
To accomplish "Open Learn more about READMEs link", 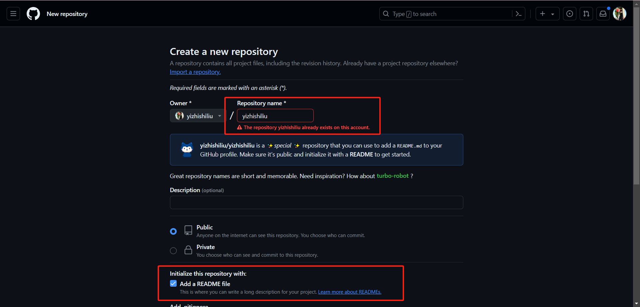I will (x=350, y=292).
